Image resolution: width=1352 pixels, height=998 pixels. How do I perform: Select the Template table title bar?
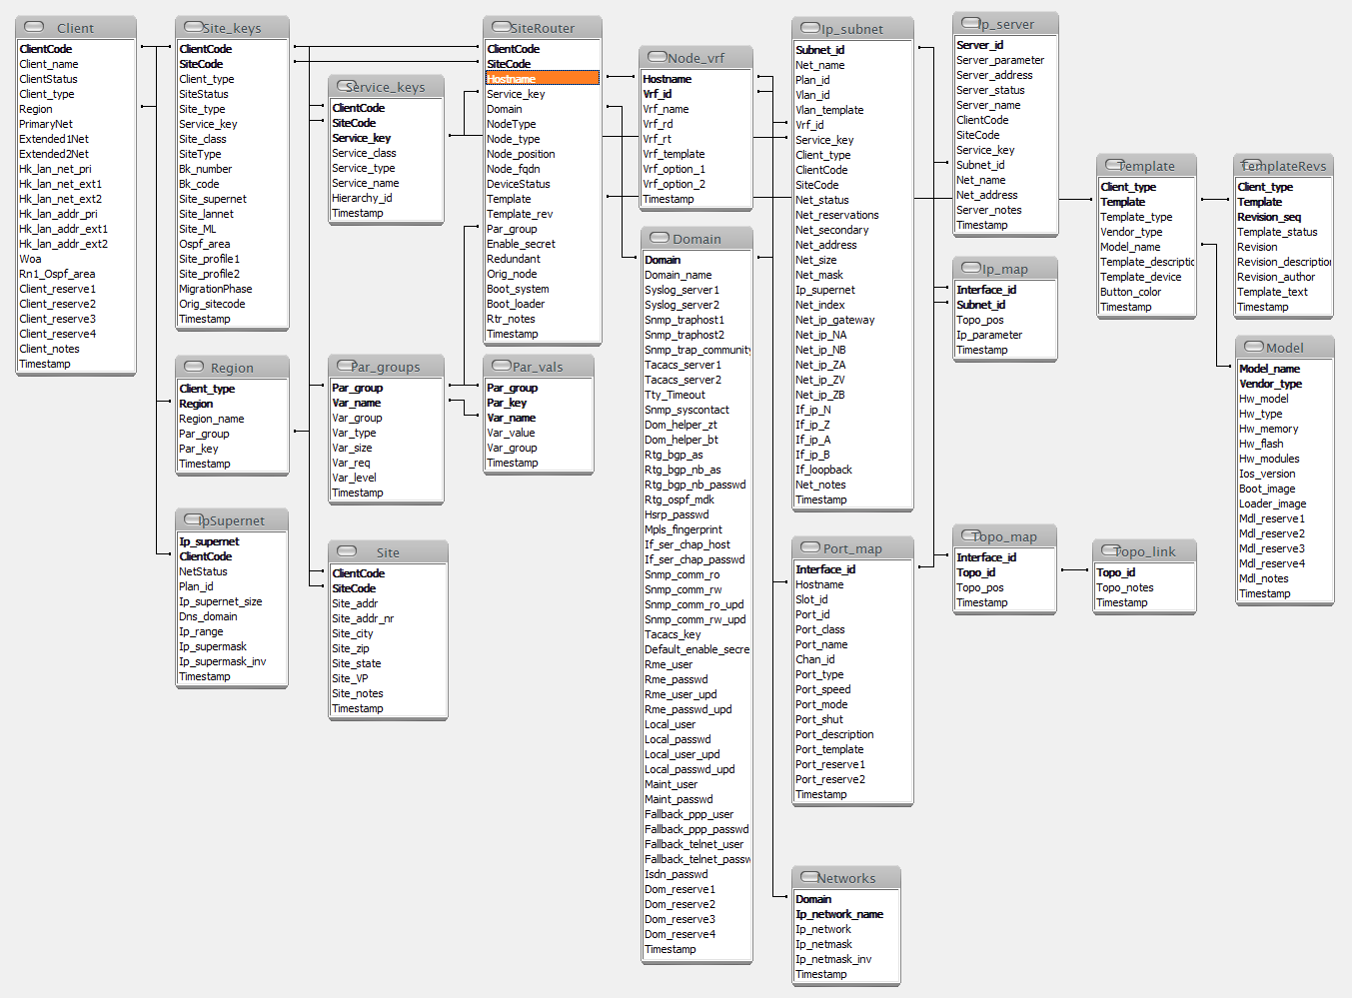pyautogui.click(x=1146, y=166)
